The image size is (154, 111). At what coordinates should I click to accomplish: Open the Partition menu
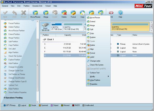click(27, 6)
